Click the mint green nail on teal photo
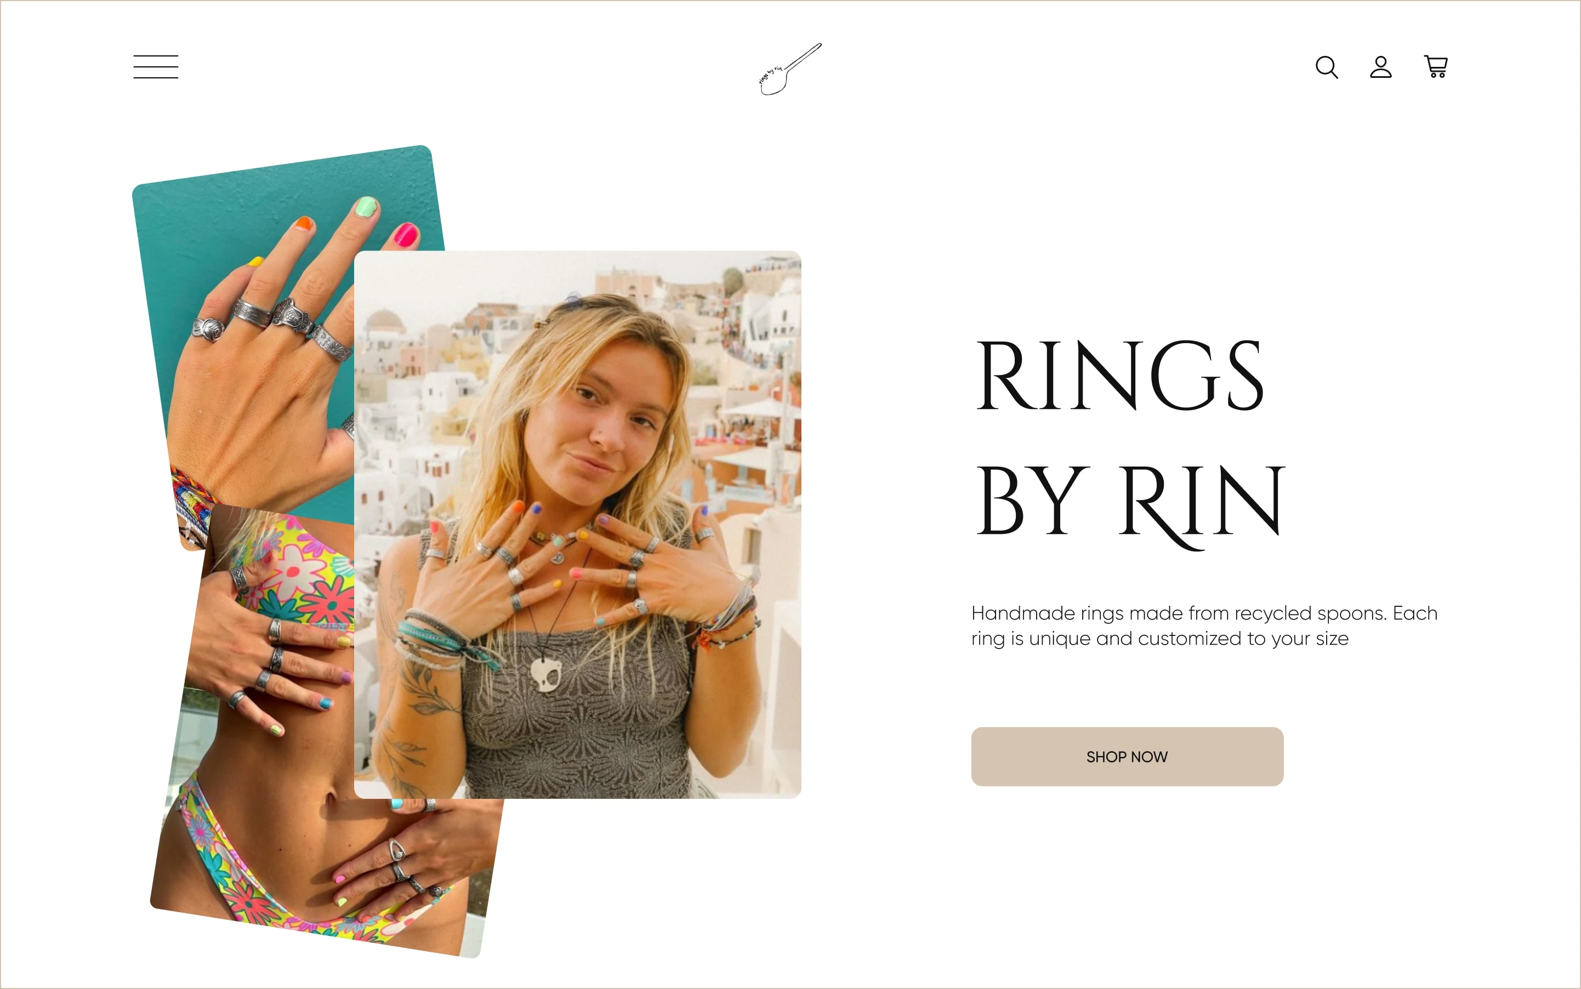1581x989 pixels. (x=366, y=207)
